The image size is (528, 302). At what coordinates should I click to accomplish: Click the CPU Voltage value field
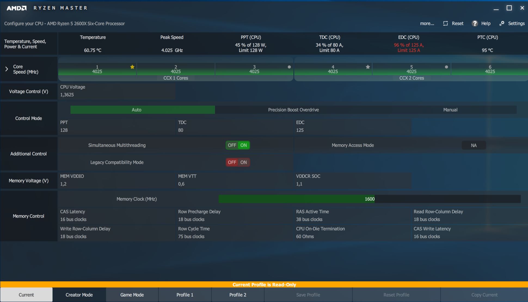point(67,95)
